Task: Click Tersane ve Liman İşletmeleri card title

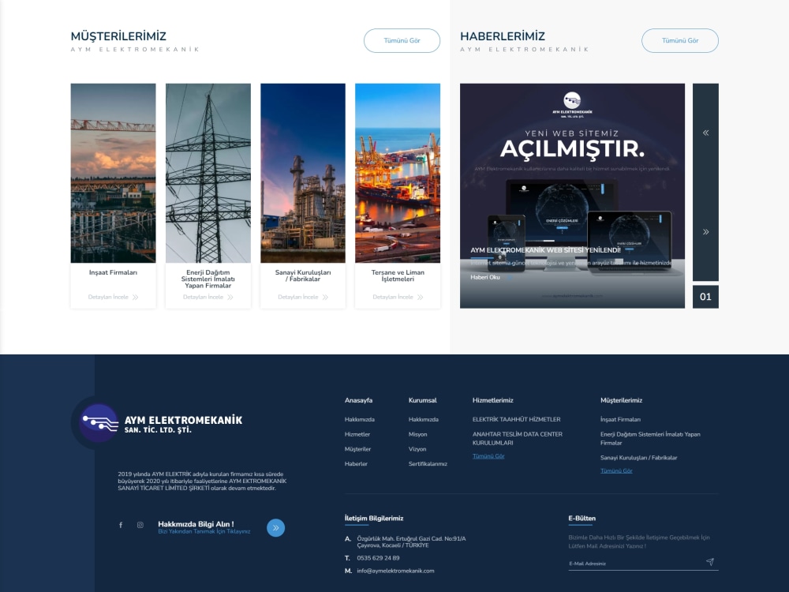Action: 398,275
